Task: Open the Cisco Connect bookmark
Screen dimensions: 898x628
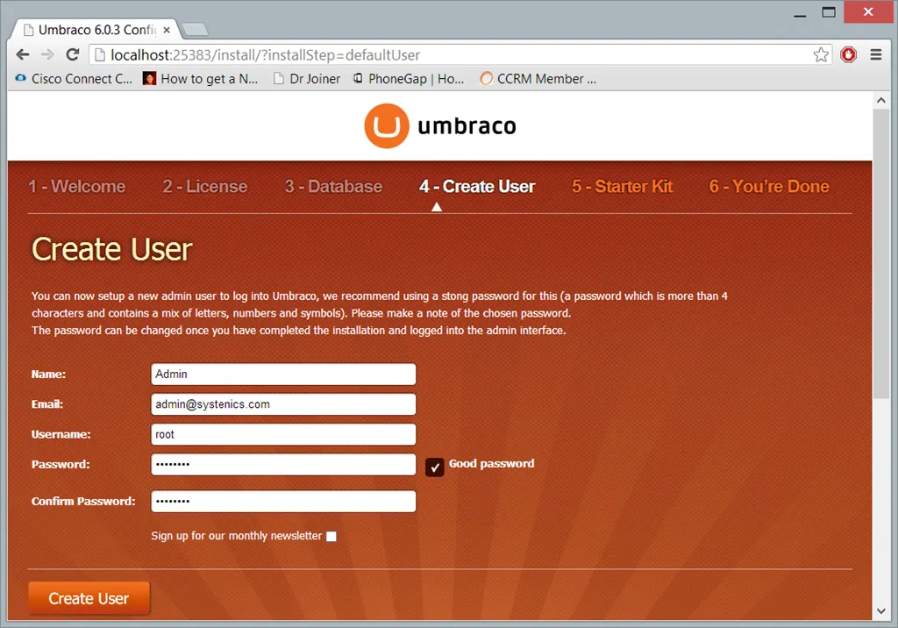Action: pos(74,79)
